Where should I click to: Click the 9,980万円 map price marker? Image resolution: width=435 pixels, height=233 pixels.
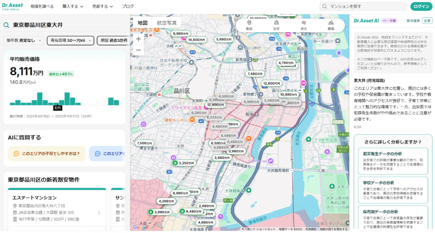[181, 33]
